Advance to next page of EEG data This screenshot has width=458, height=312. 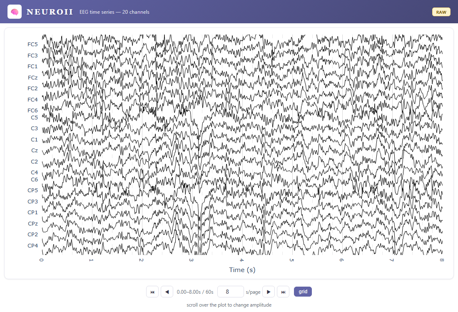269,292
